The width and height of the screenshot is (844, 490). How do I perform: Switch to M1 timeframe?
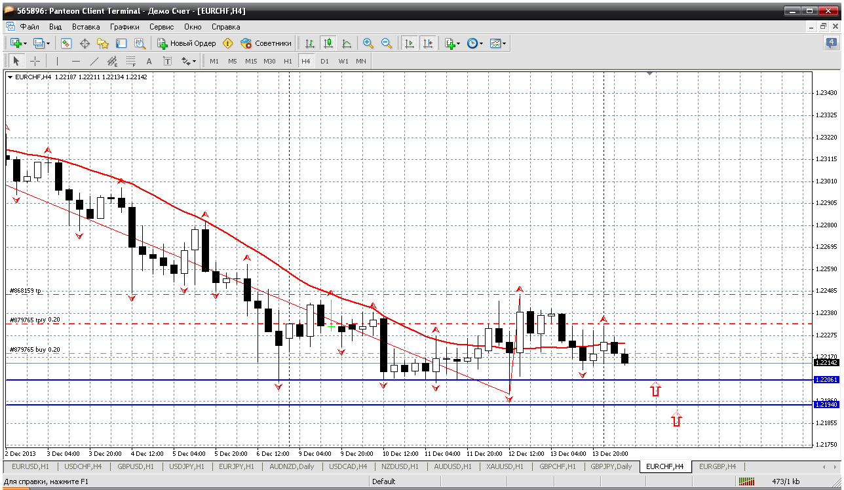214,61
